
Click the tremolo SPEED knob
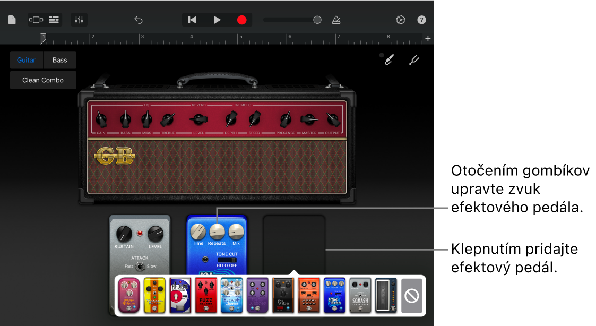coord(254,119)
